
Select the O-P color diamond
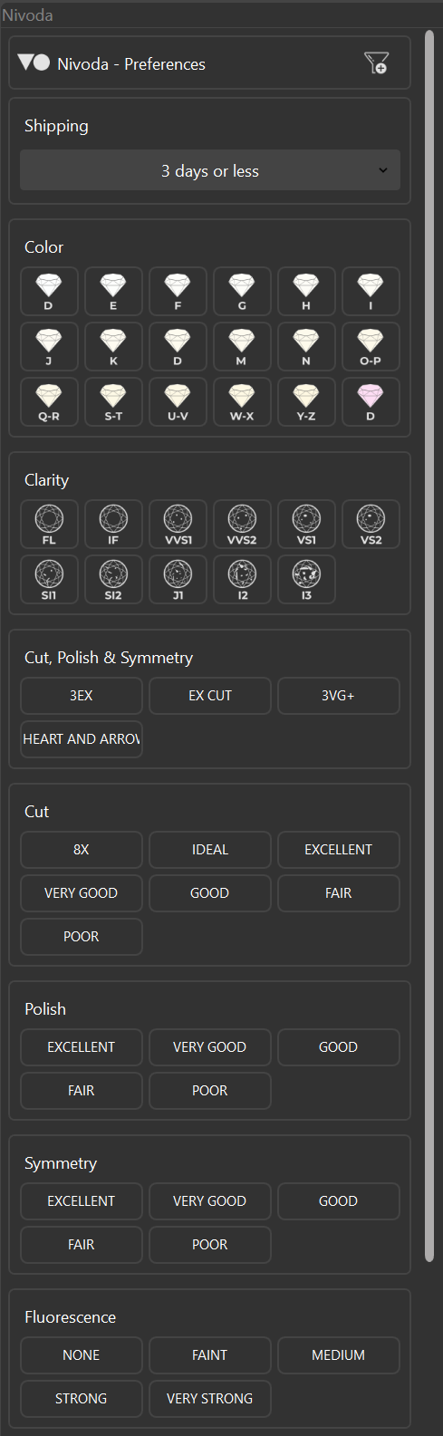(x=371, y=346)
